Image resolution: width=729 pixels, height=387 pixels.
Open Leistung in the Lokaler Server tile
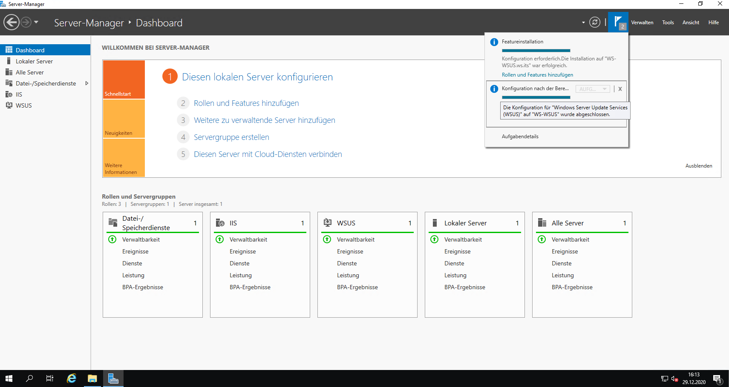[x=455, y=275]
